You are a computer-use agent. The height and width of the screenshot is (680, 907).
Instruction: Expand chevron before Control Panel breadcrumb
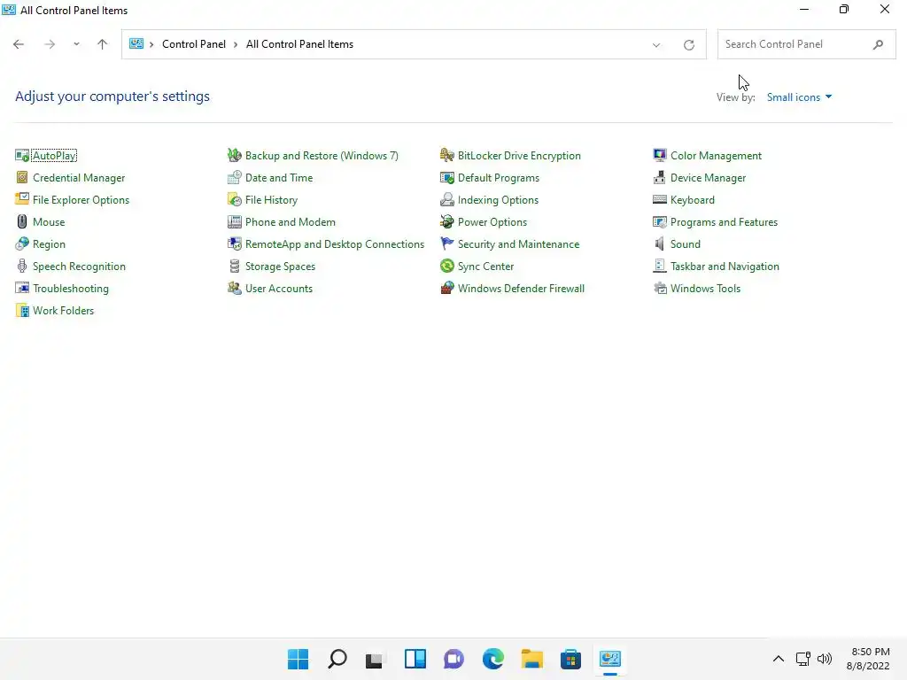151,44
